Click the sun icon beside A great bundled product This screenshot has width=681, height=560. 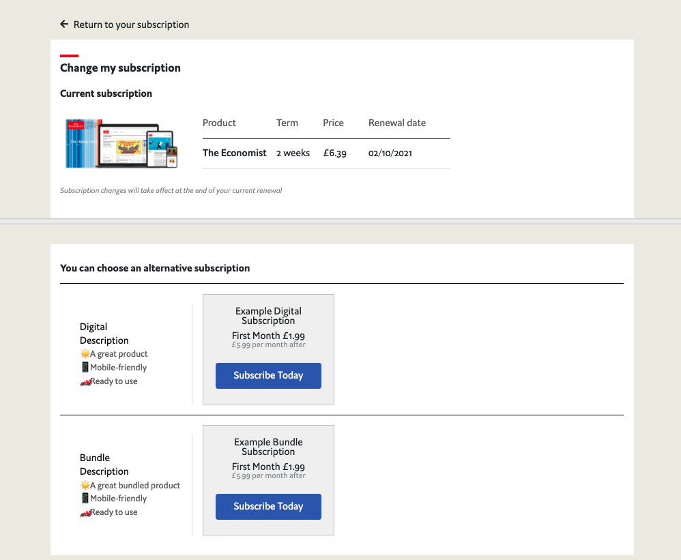click(x=85, y=485)
